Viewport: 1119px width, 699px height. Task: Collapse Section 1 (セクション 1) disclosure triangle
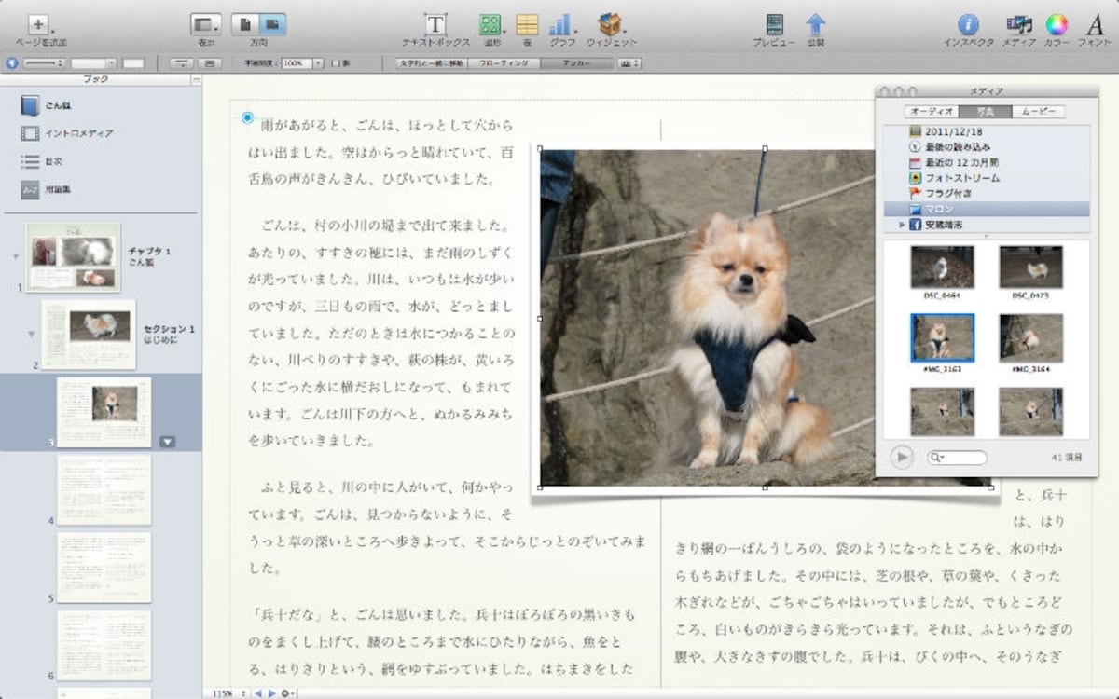pos(31,334)
